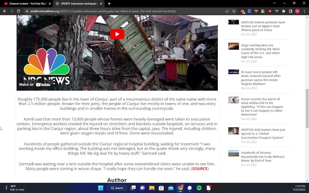309x193 pixels.
Task: Click the page vertical scrollbar thumb
Action: coord(307,108)
